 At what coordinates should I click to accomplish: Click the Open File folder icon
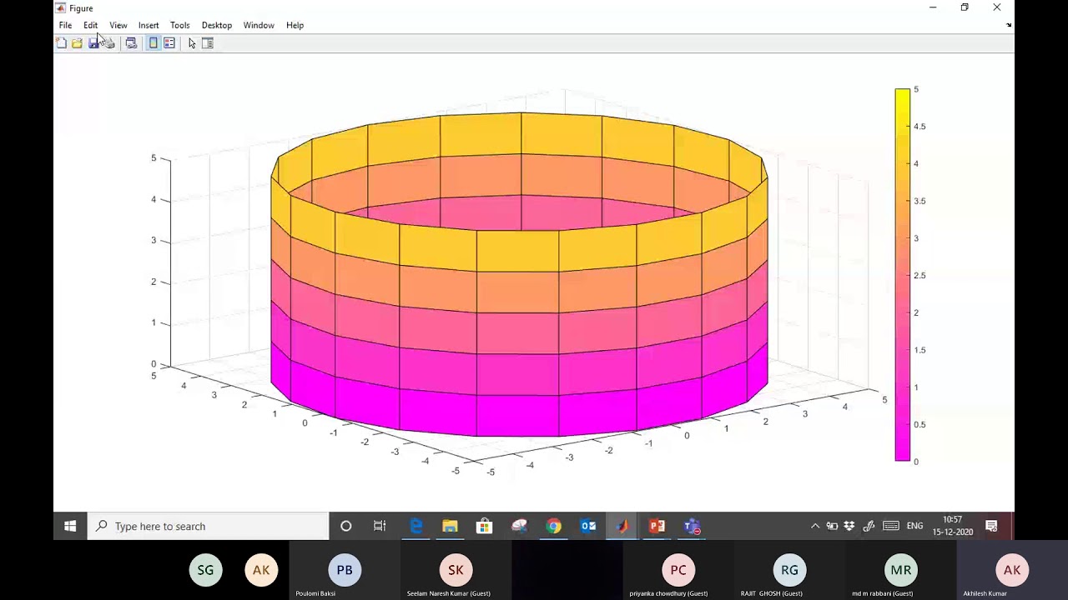coord(77,43)
